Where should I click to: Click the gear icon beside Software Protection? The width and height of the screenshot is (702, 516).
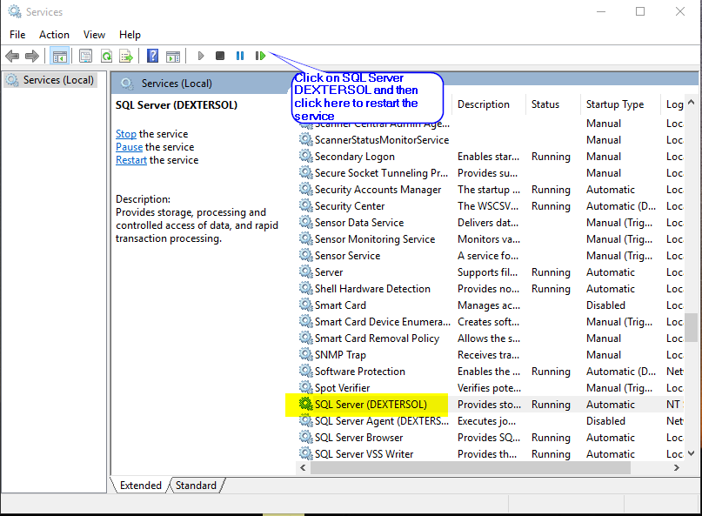point(306,371)
